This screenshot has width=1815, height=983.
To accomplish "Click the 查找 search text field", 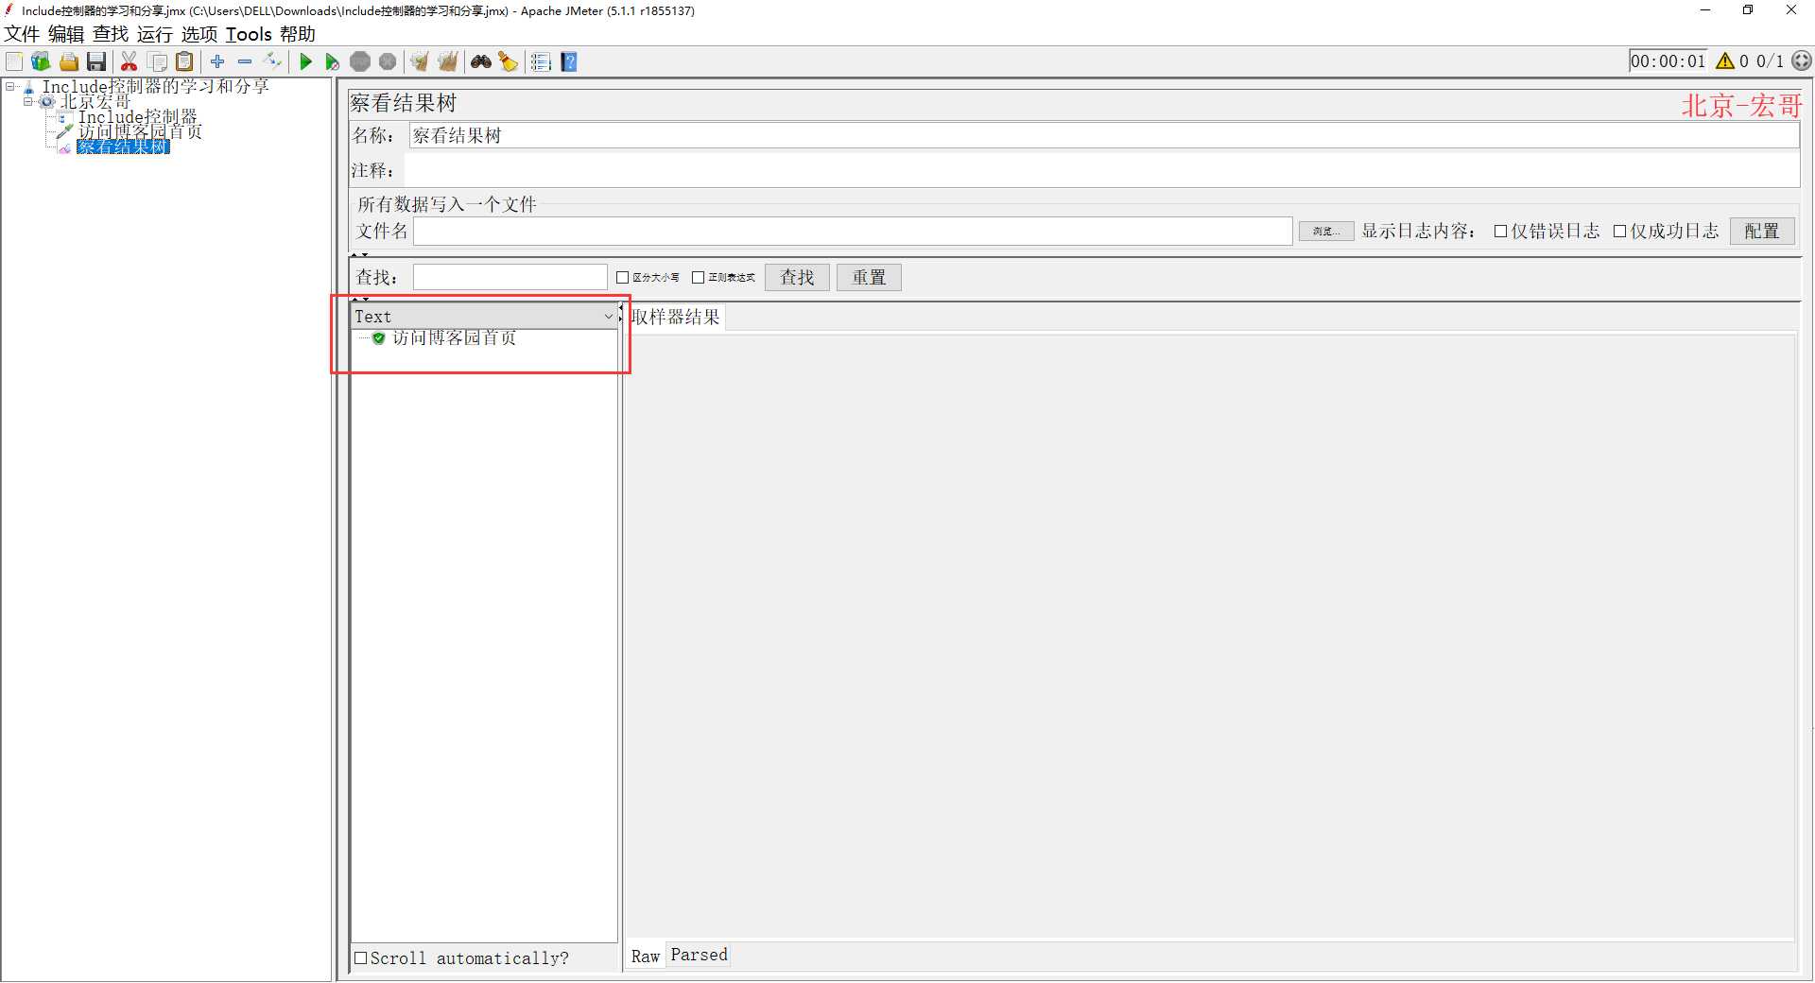I will 510,278.
